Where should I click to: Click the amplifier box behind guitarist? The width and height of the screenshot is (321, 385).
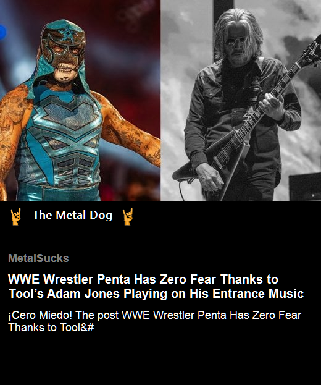coord(305,187)
